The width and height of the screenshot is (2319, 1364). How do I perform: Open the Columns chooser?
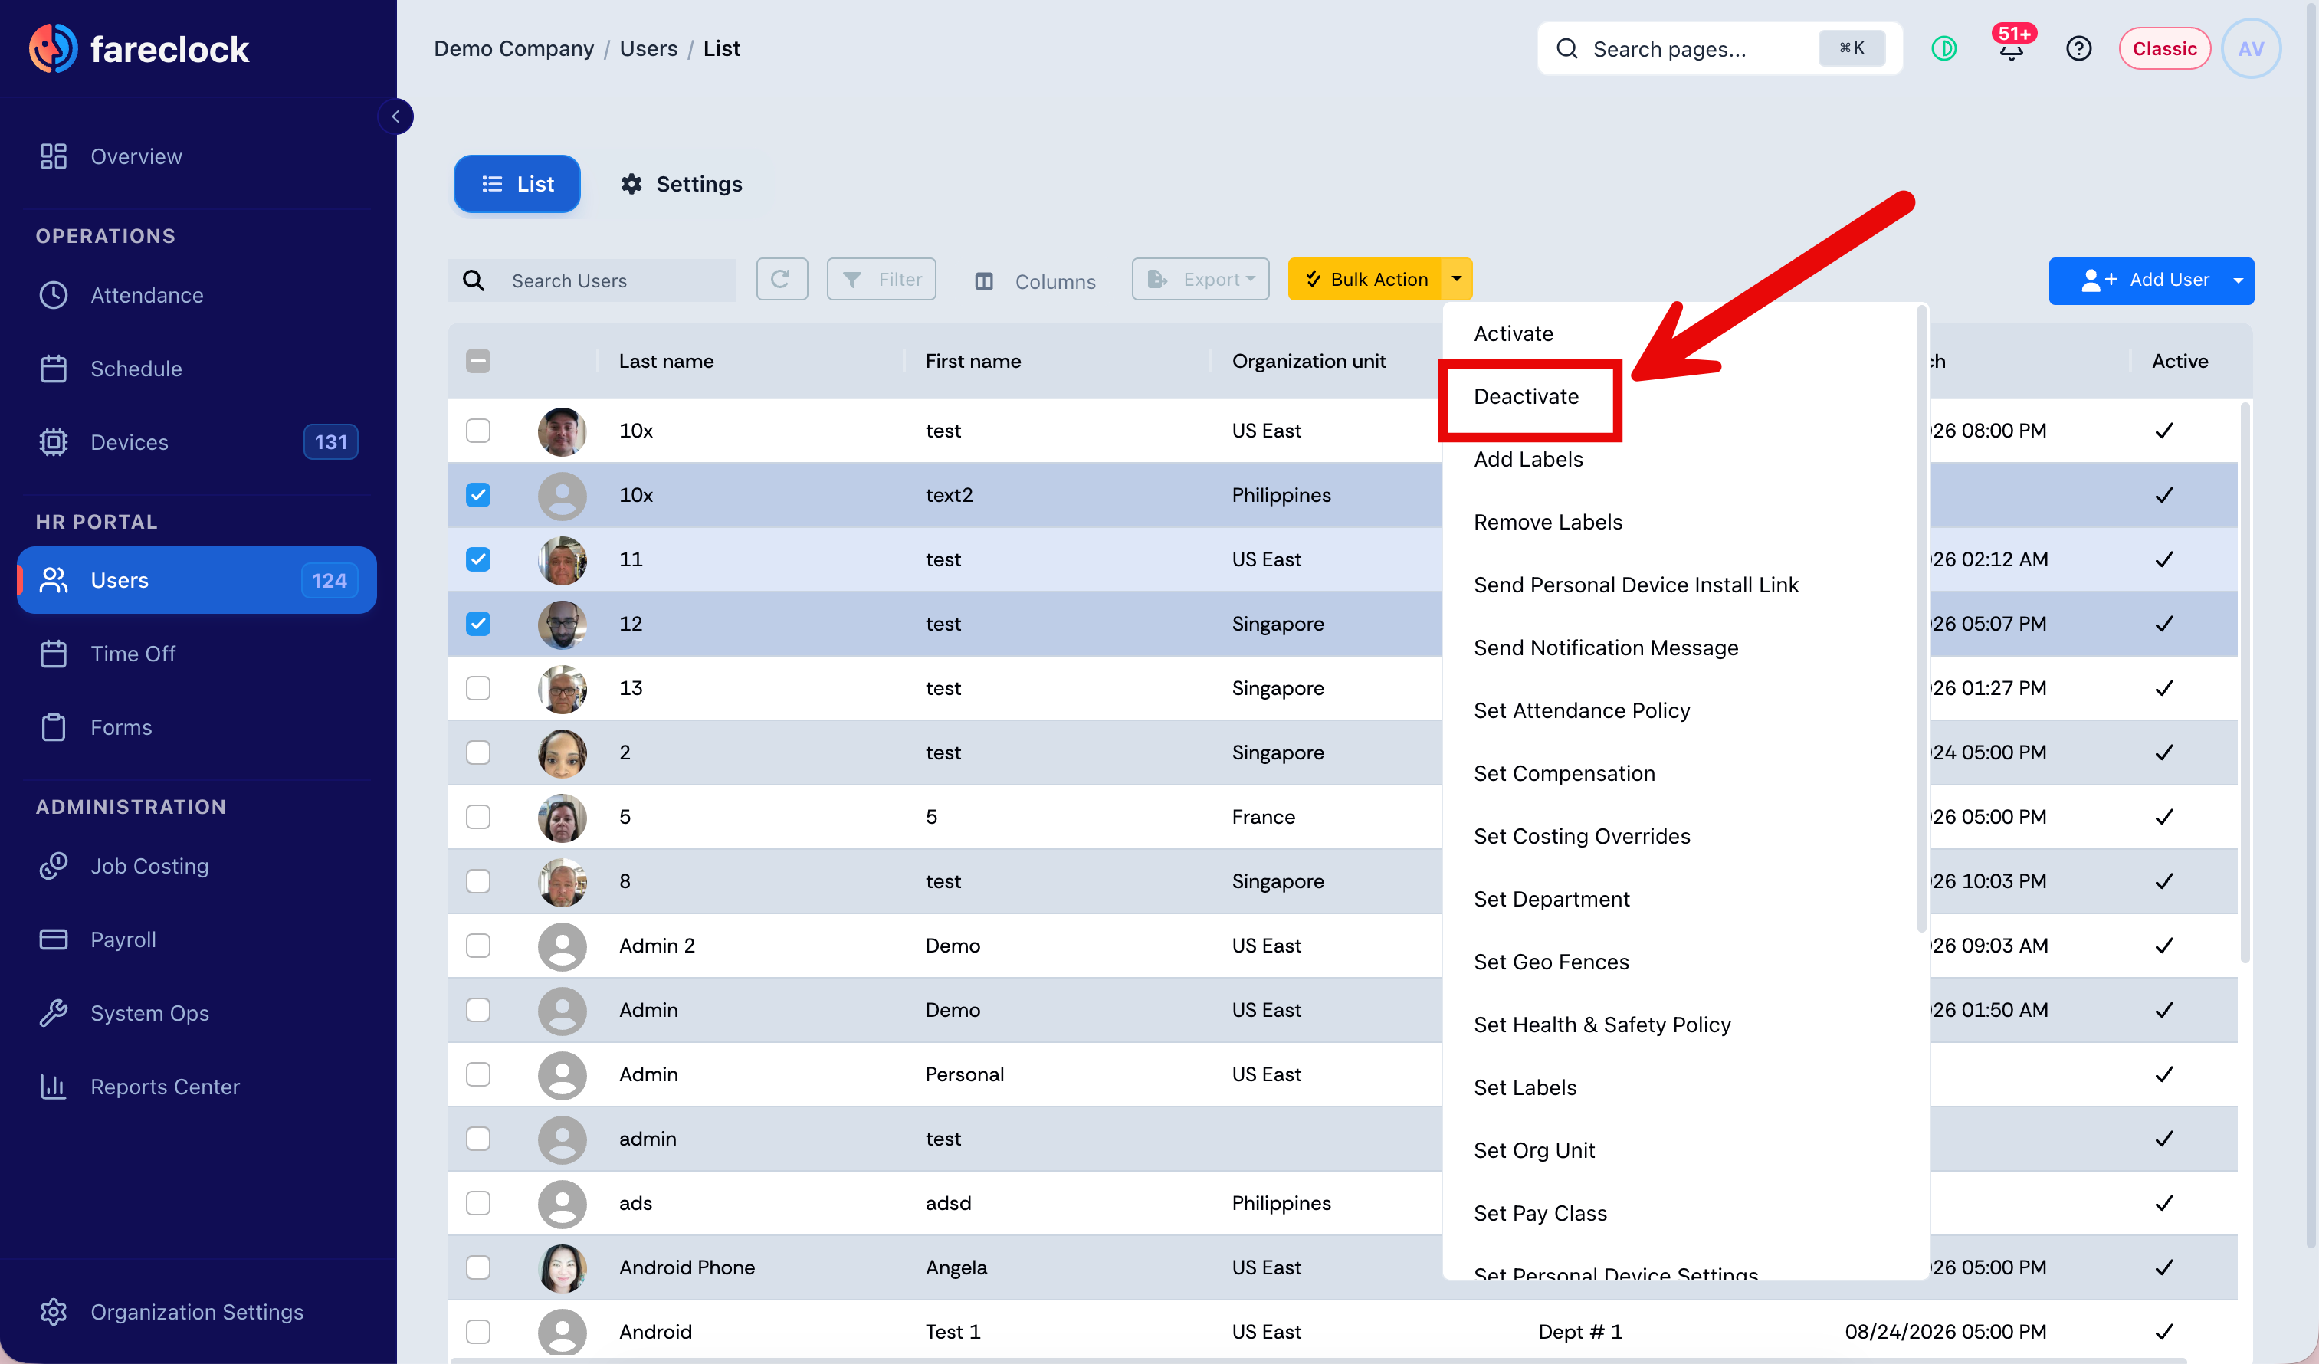tap(1035, 280)
